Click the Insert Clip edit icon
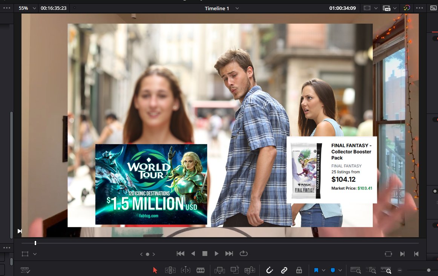The width and height of the screenshot is (438, 276). point(219,270)
